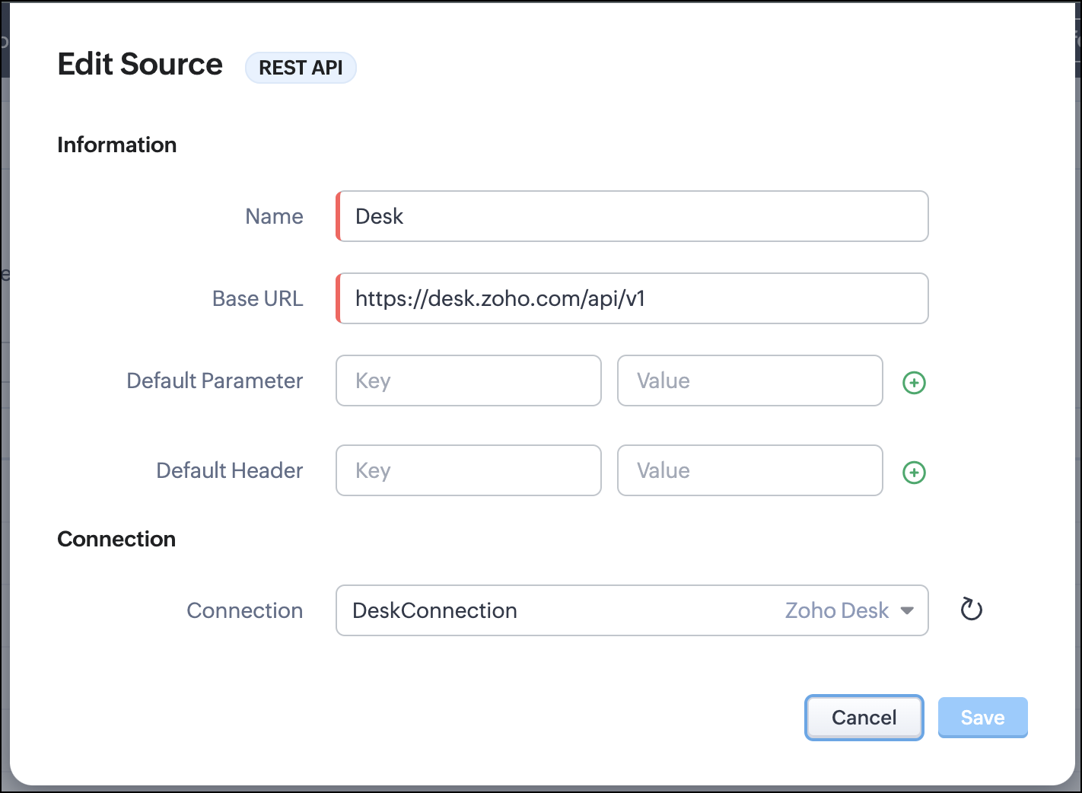Click the REST API badge

pos(301,68)
